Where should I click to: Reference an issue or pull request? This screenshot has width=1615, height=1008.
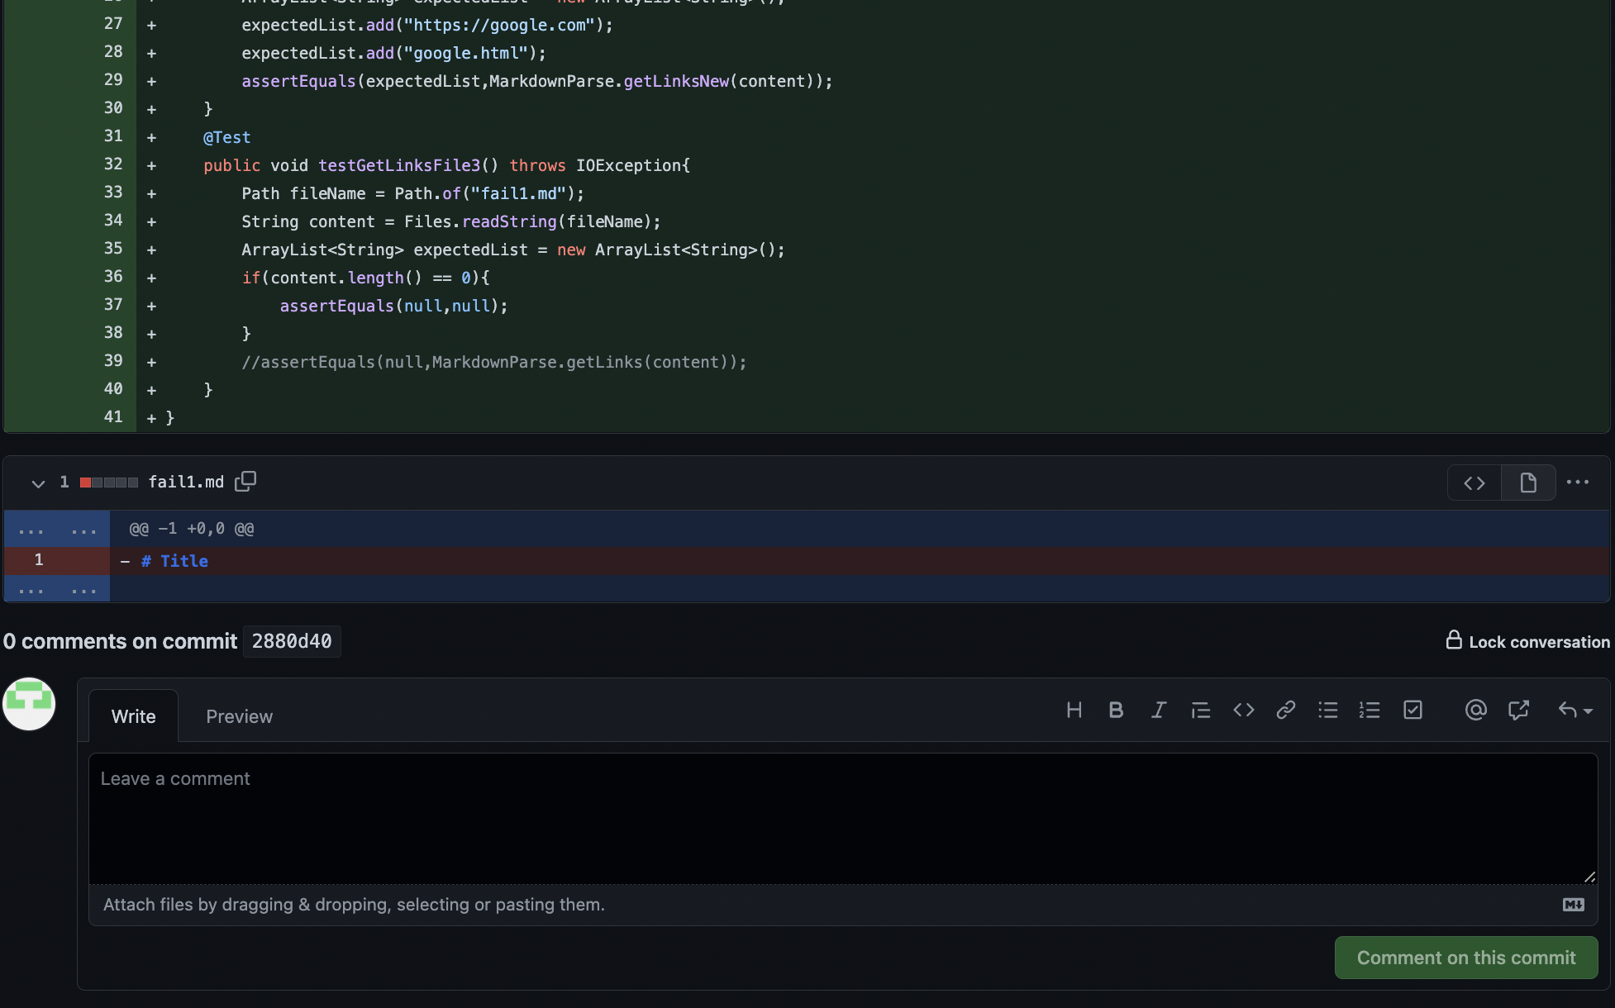coord(1518,710)
